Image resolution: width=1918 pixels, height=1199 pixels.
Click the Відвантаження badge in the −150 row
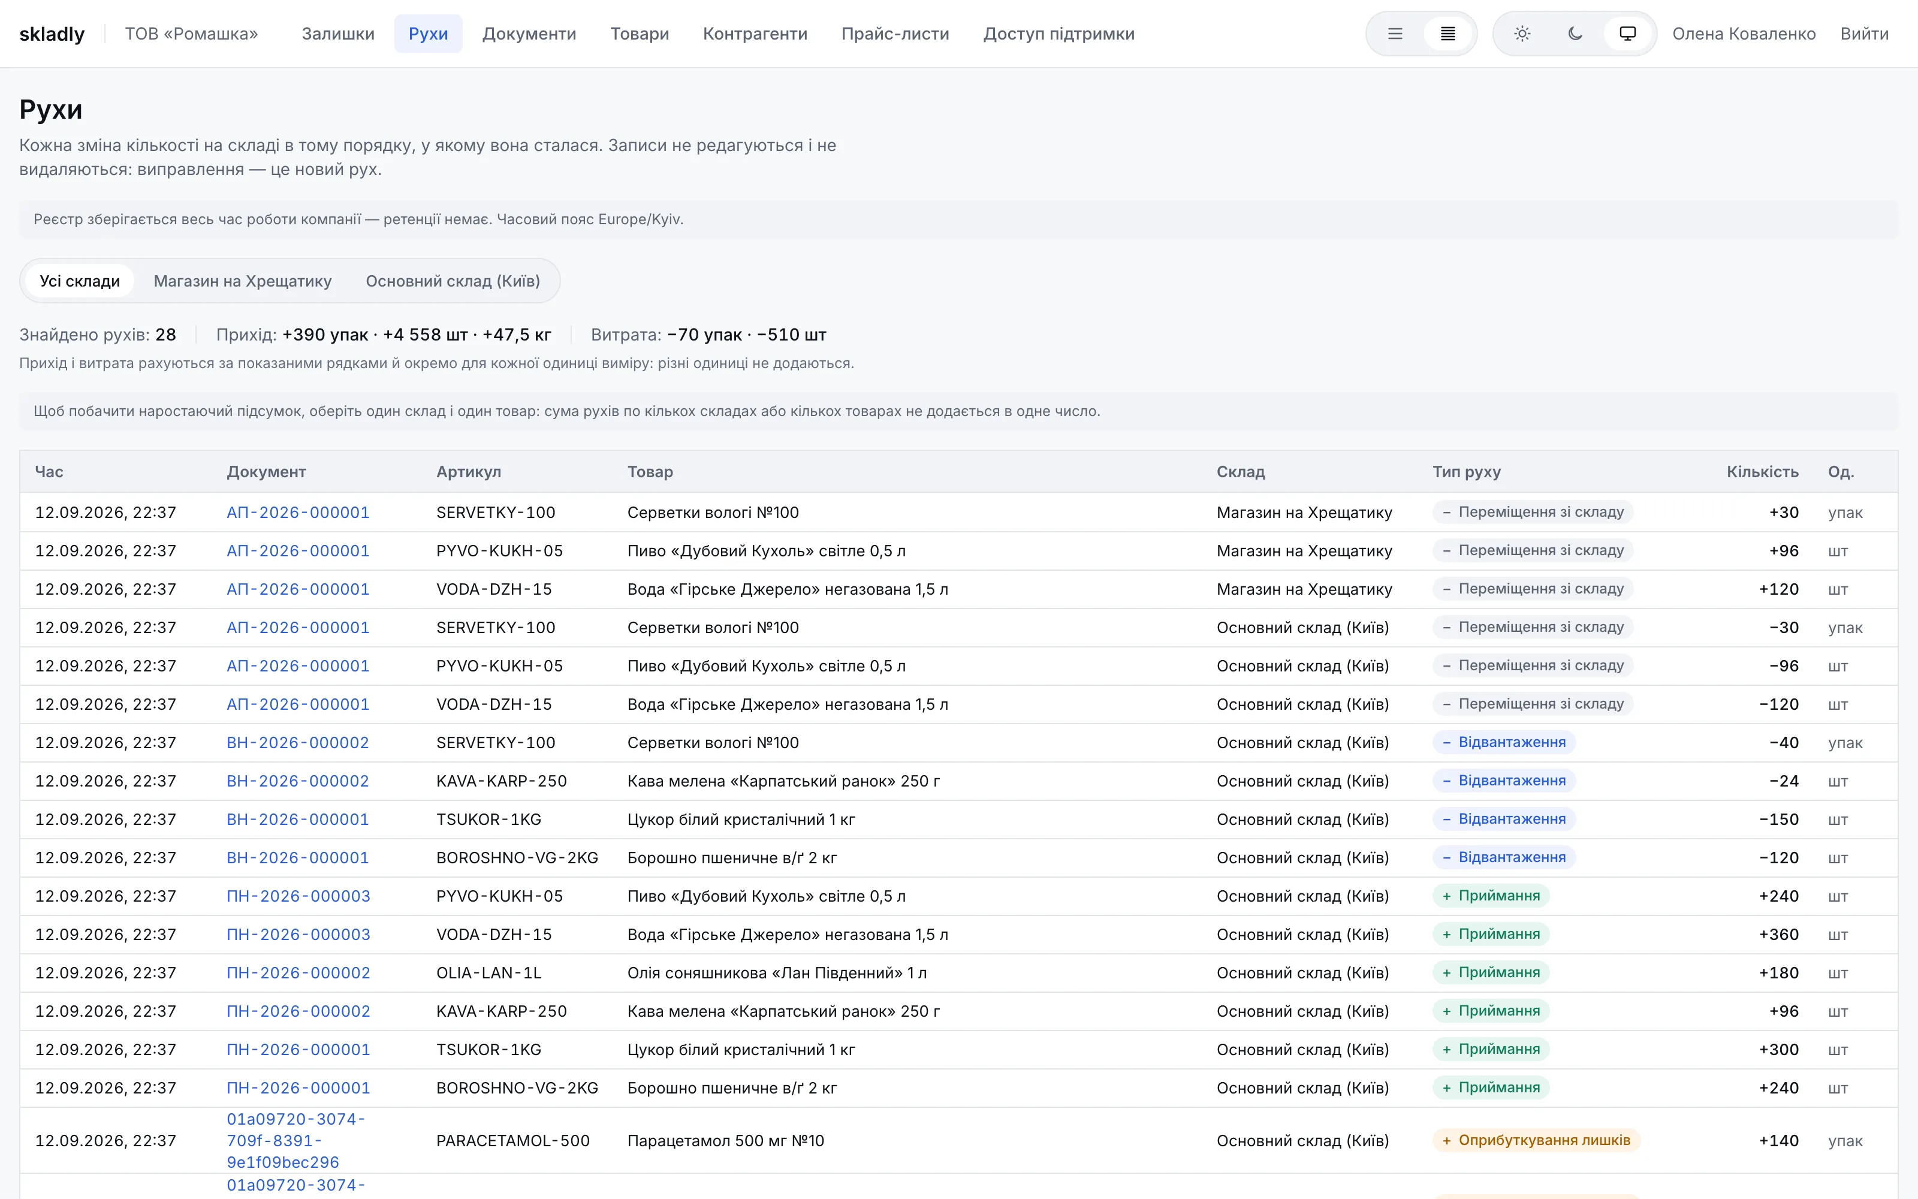(x=1503, y=819)
